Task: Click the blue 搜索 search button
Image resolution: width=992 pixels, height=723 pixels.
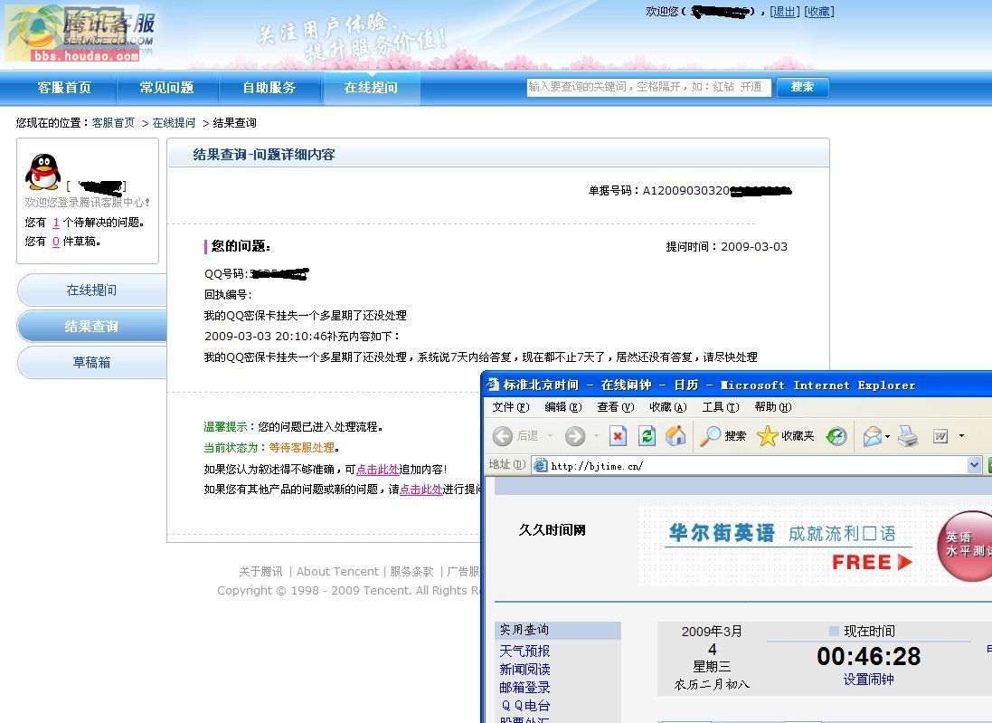Action: pos(802,88)
